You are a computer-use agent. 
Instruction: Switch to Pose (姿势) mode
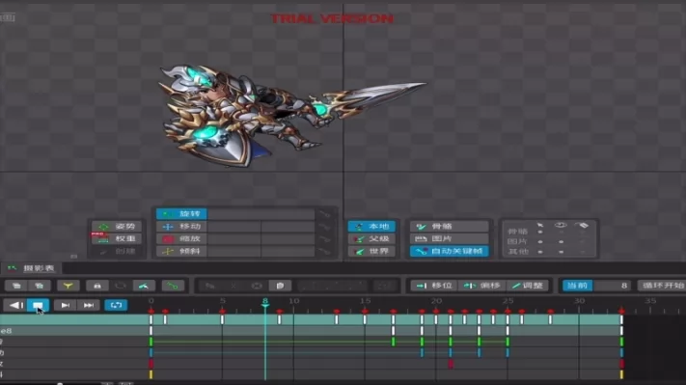117,227
